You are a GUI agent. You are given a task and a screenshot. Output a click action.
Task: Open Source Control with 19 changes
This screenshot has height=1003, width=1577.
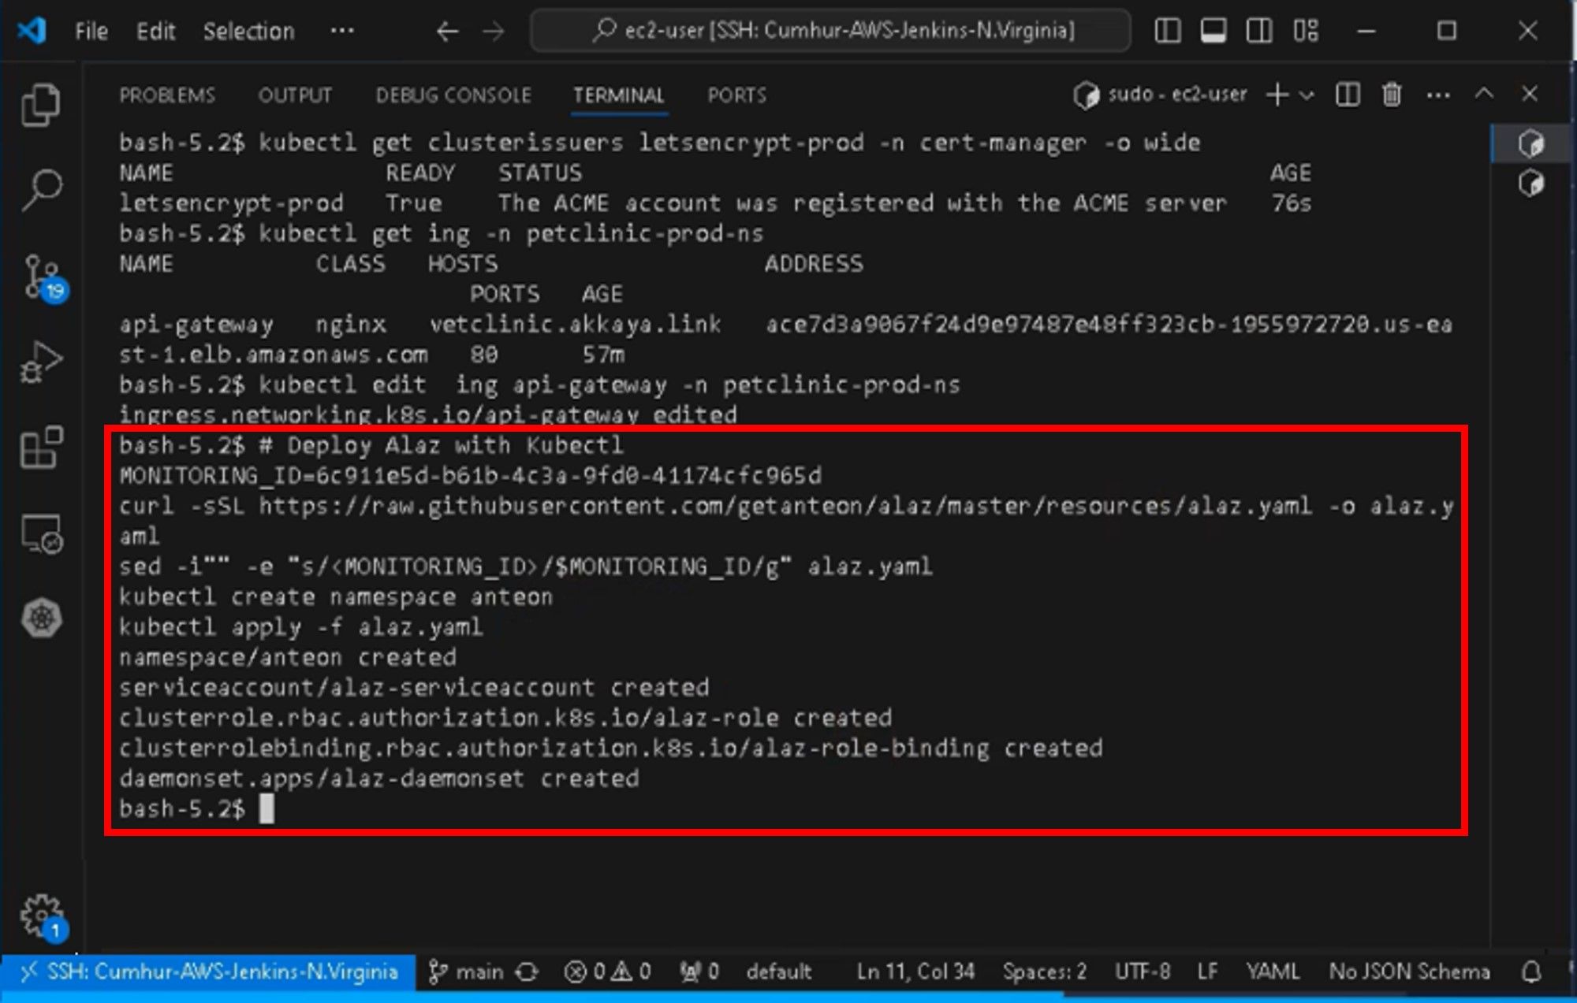[42, 276]
